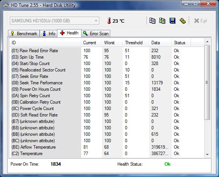Click the Exit button
219x177 pixels.
point(200,21)
